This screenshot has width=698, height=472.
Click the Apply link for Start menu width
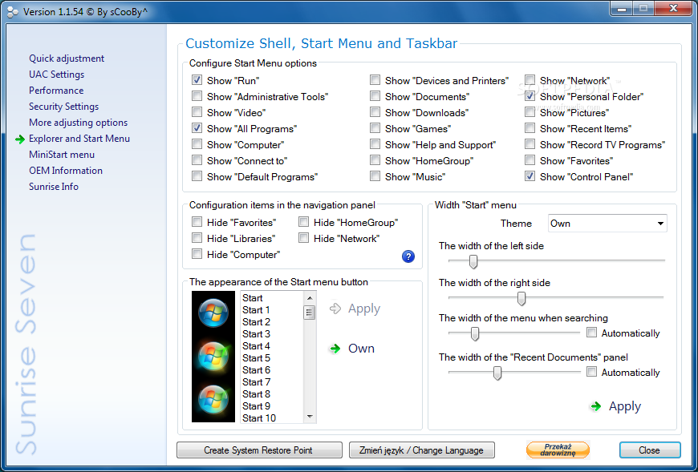[624, 406]
